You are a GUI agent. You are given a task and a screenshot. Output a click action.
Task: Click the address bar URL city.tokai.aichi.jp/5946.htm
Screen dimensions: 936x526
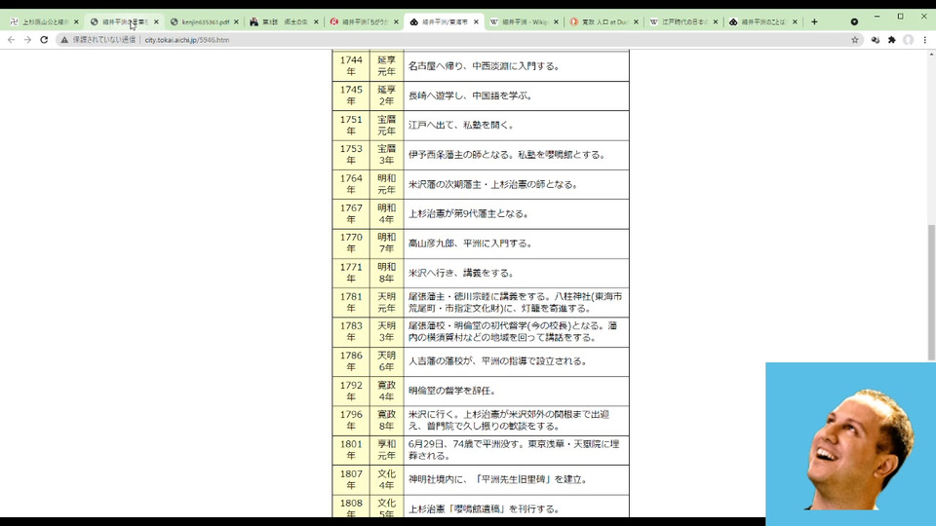click(187, 40)
